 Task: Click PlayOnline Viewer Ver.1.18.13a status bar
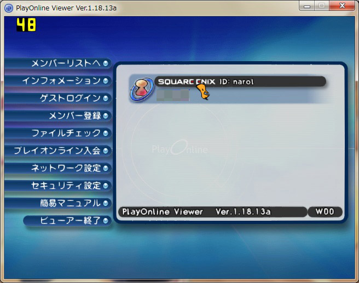tap(213, 211)
